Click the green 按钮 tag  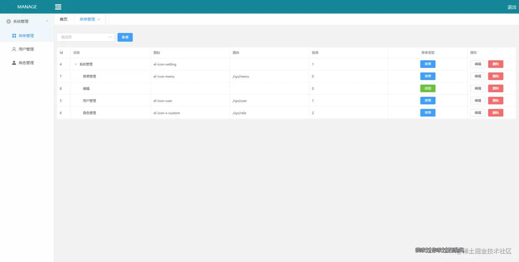(428, 88)
